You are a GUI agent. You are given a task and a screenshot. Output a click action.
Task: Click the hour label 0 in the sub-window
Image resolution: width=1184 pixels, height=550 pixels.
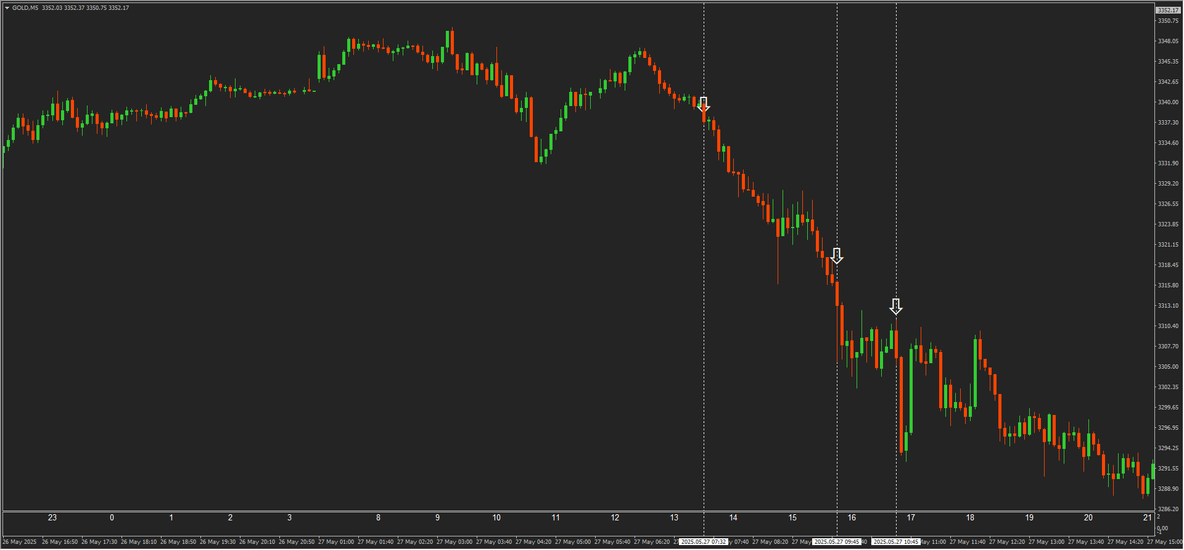[112, 518]
